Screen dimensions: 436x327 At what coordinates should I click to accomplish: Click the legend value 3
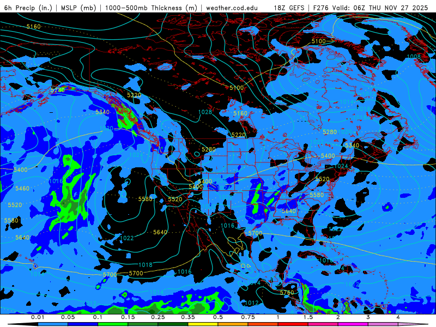[x=368, y=317]
